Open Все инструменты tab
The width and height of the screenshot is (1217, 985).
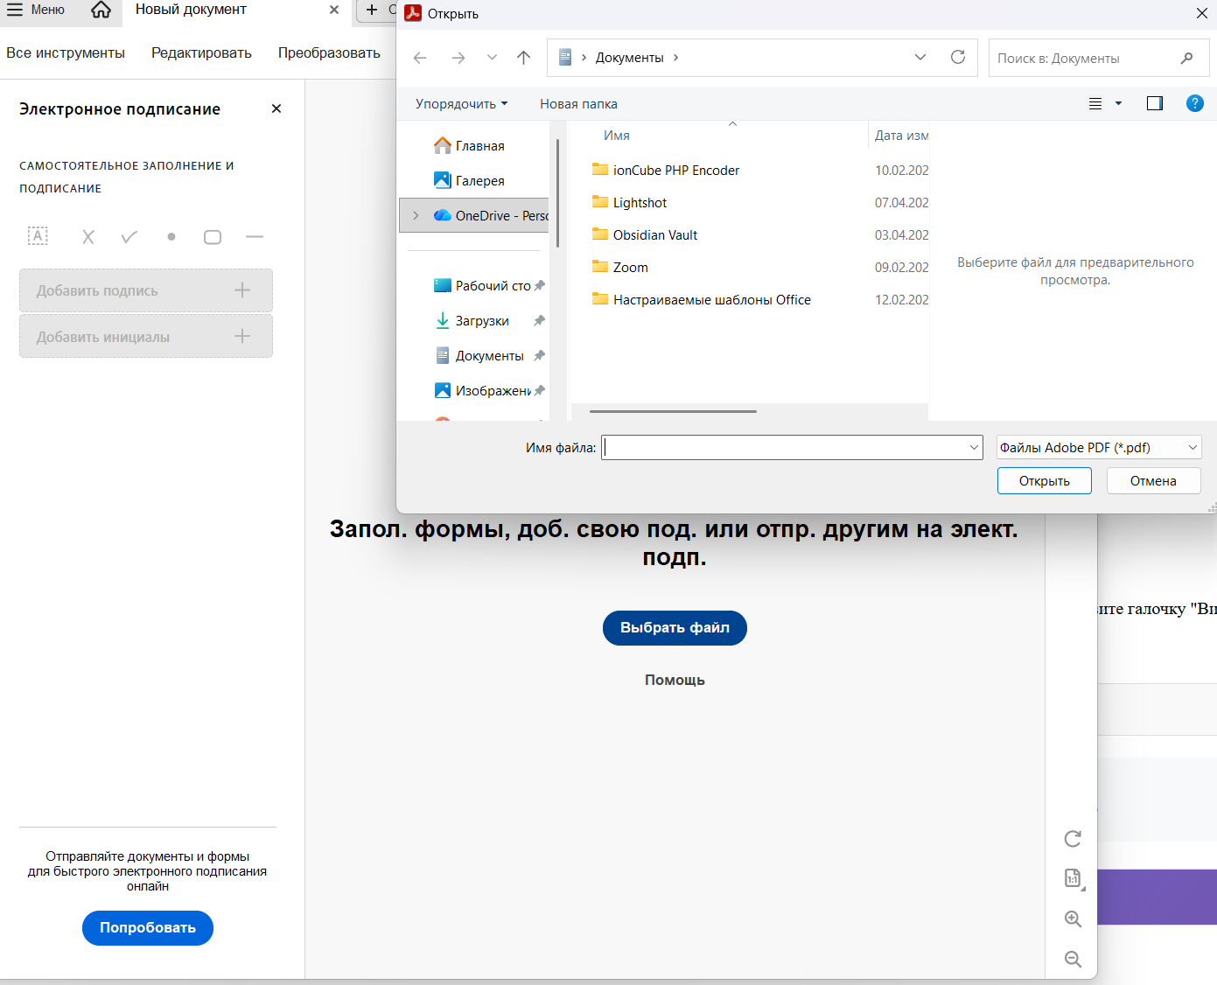click(66, 53)
